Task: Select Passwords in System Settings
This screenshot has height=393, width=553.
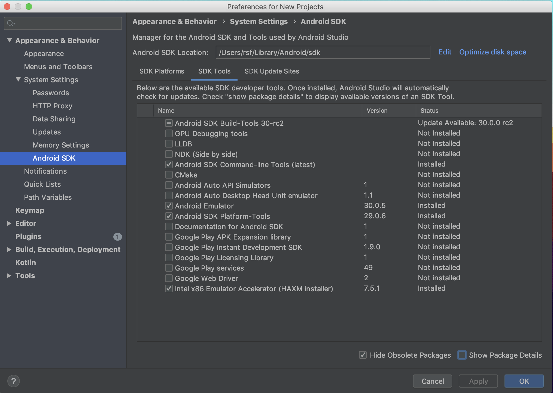Action: [63, 93]
